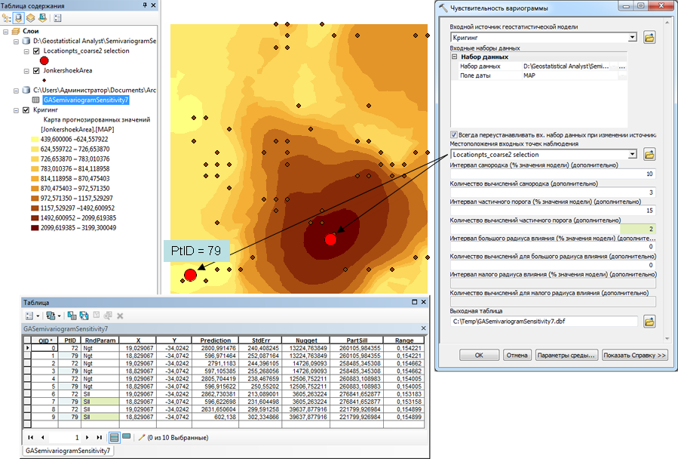Collapse Locationpts_coarse2 selection legend
The width and height of the screenshot is (678, 459).
[26, 51]
